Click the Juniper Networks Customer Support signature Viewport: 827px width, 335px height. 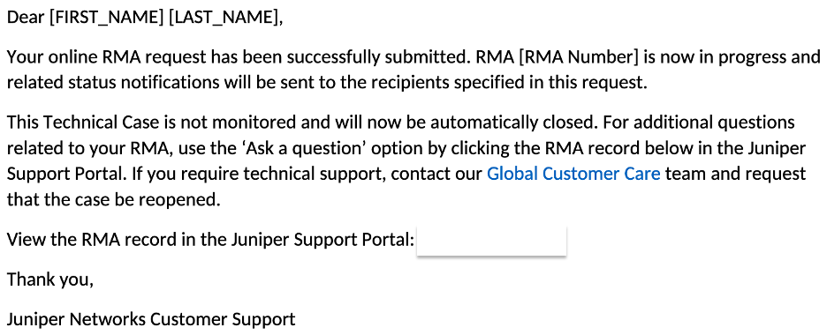click(151, 319)
